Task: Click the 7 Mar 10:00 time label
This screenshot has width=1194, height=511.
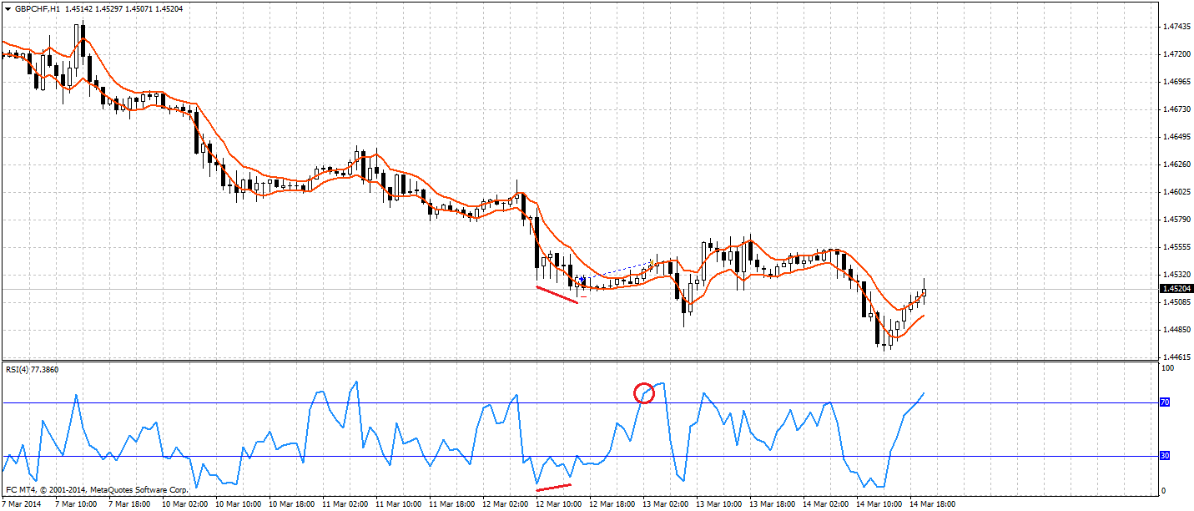Action: click(x=75, y=504)
